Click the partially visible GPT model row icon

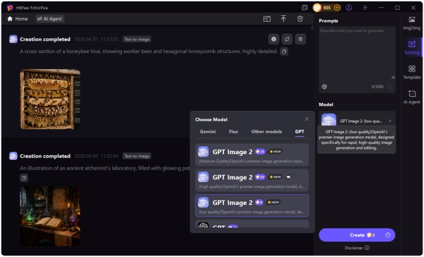pos(203,226)
